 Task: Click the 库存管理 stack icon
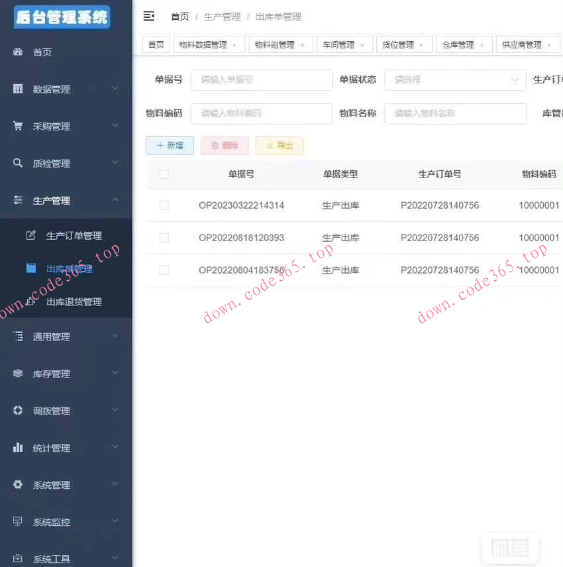[17, 374]
